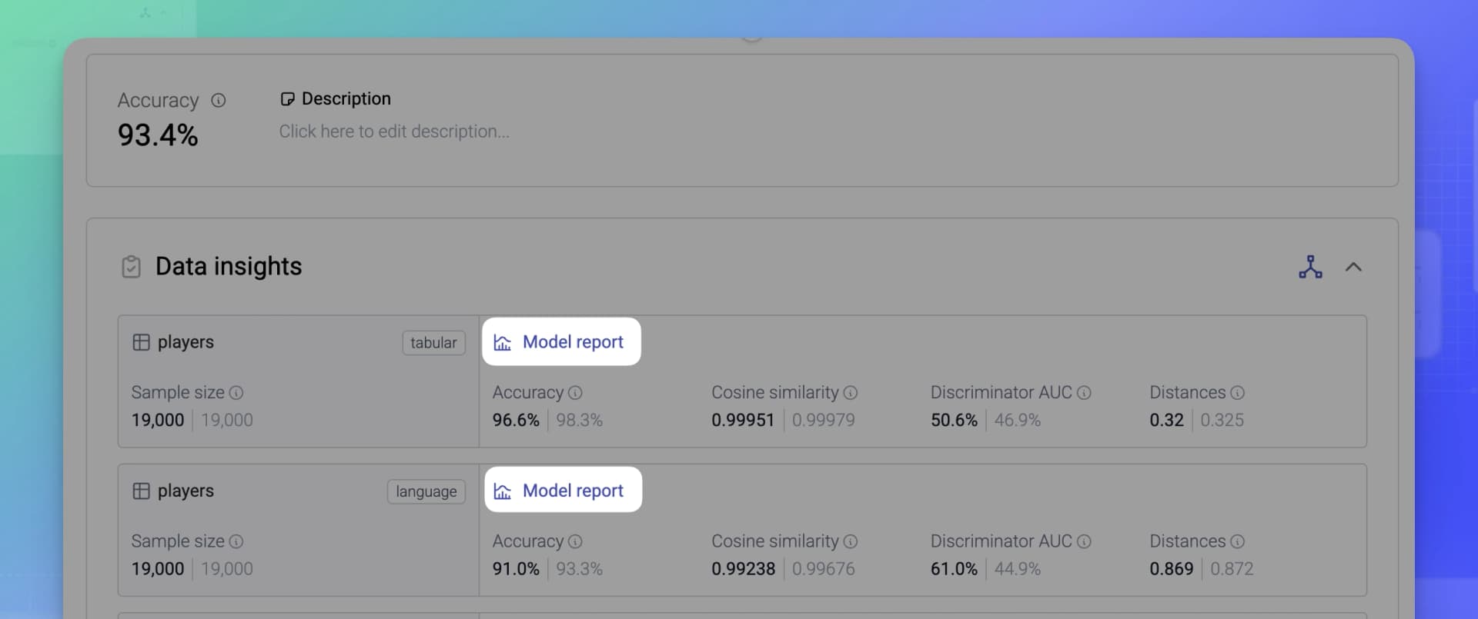Click the data lineage icon in Data insights header

pyautogui.click(x=1311, y=267)
